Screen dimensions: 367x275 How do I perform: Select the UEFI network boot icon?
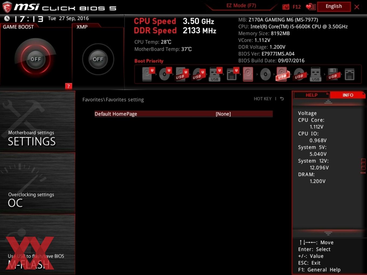coord(232,74)
